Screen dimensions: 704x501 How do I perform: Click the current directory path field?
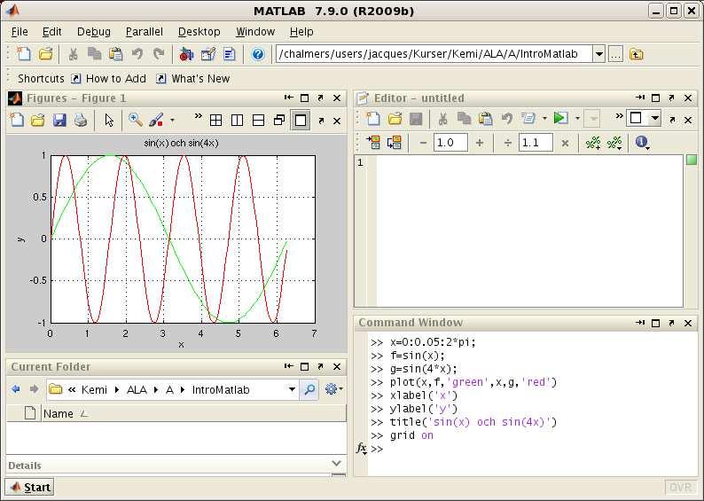tap(434, 54)
